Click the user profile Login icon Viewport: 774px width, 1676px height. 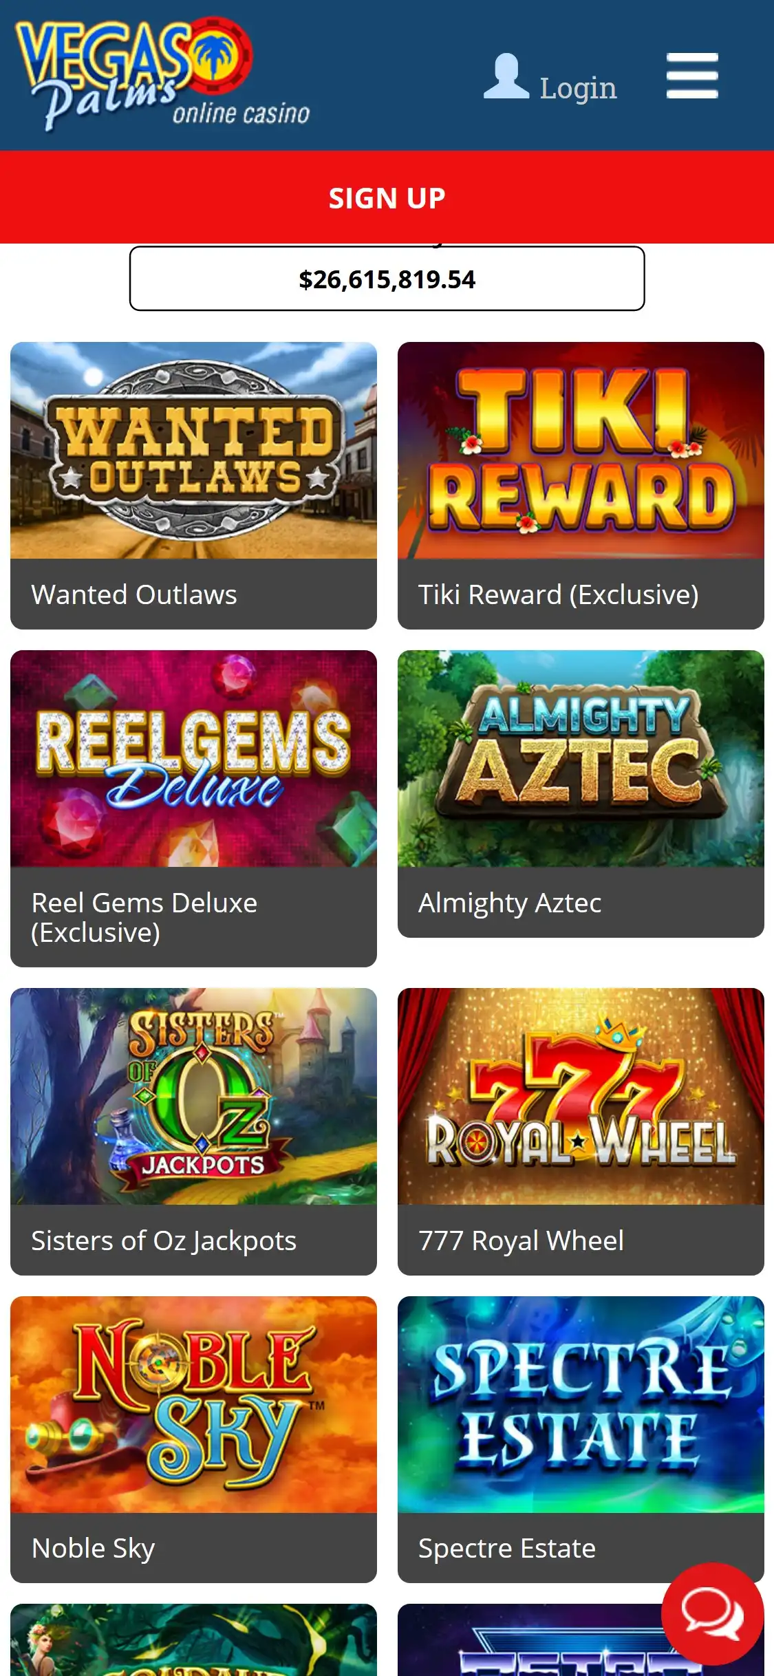click(506, 76)
